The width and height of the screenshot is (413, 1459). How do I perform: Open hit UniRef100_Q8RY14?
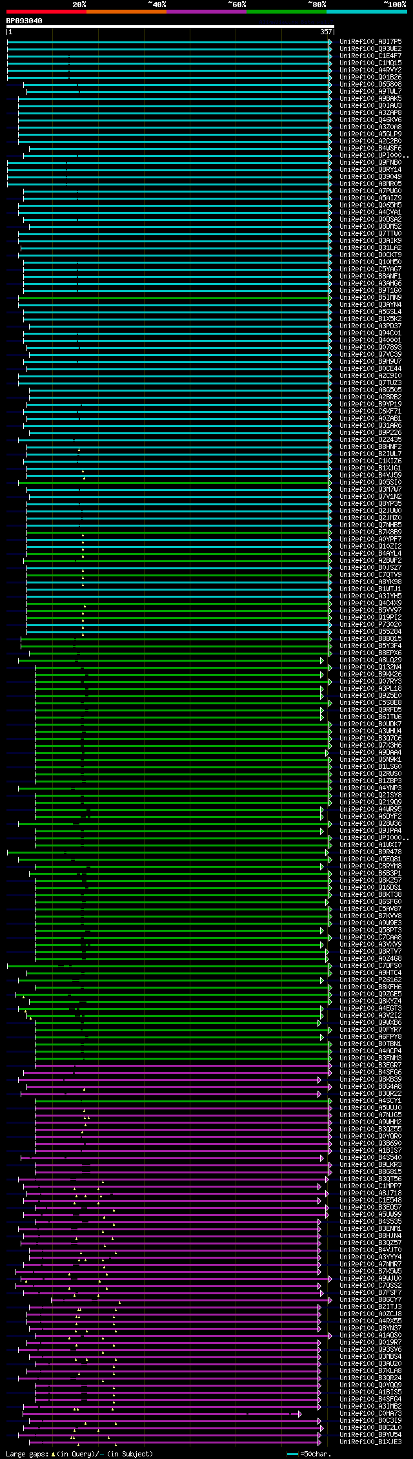370,169
